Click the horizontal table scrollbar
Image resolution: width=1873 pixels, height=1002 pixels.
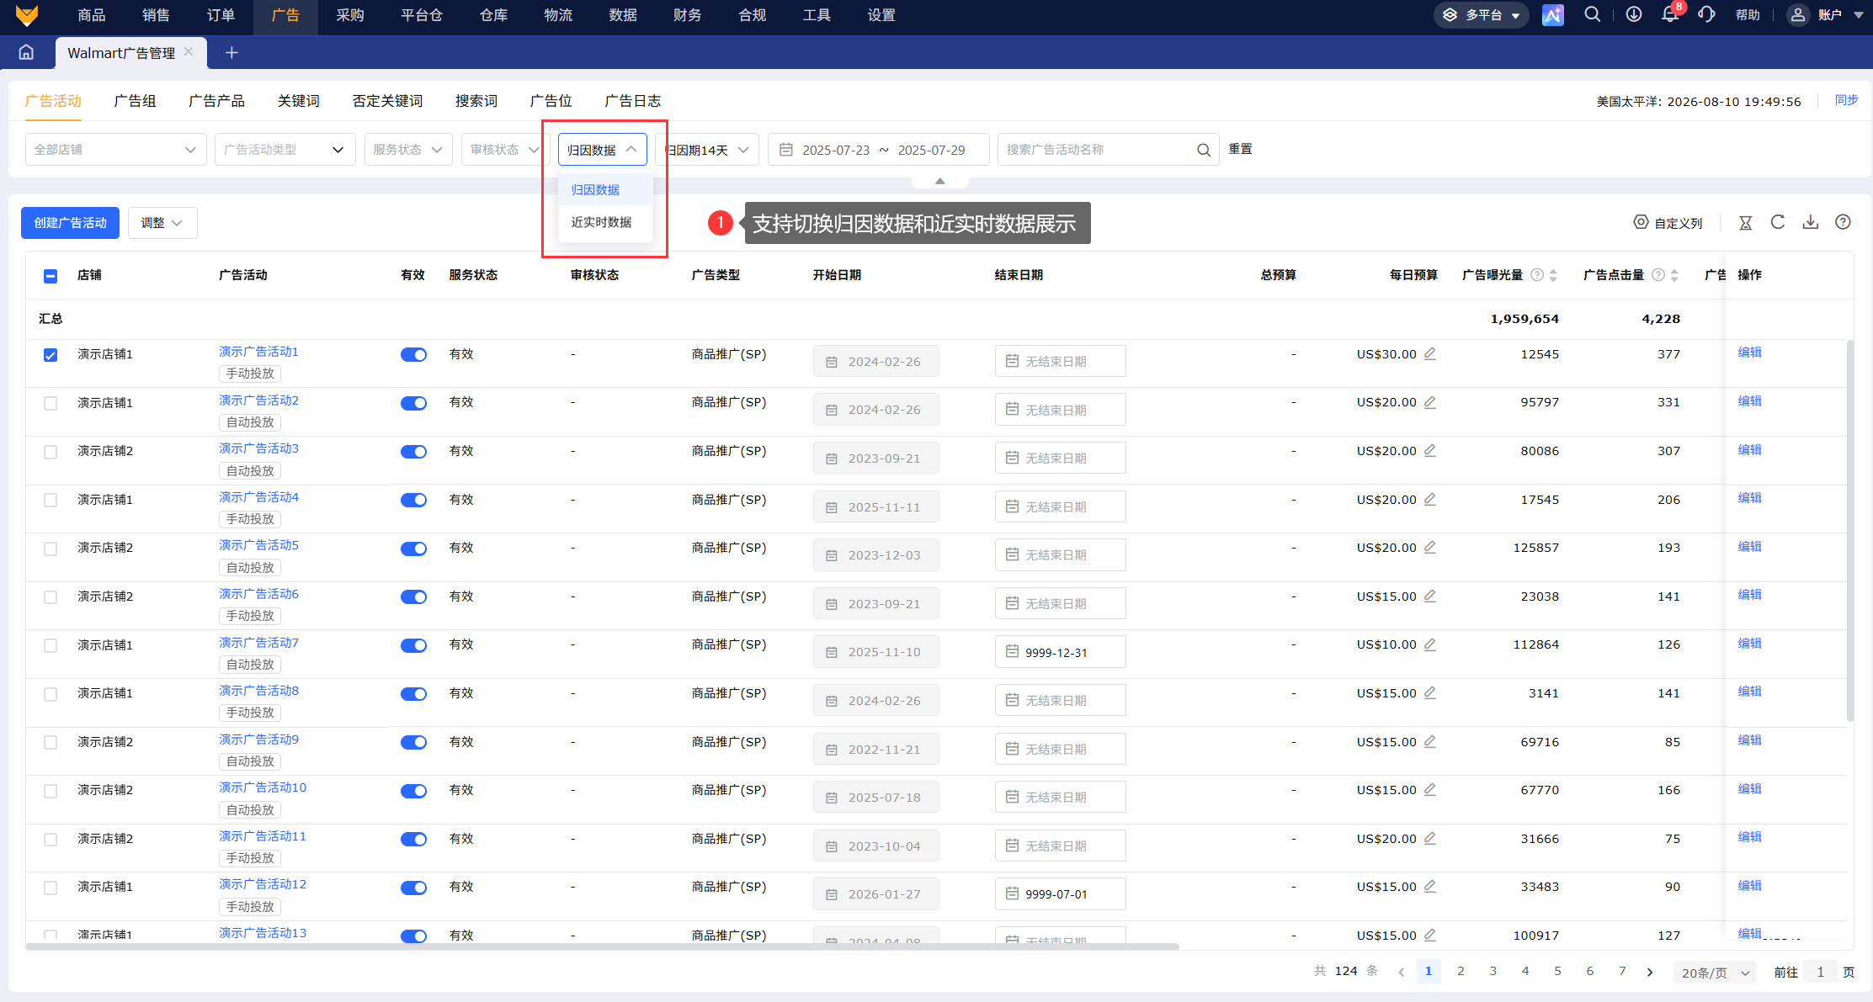tap(602, 947)
